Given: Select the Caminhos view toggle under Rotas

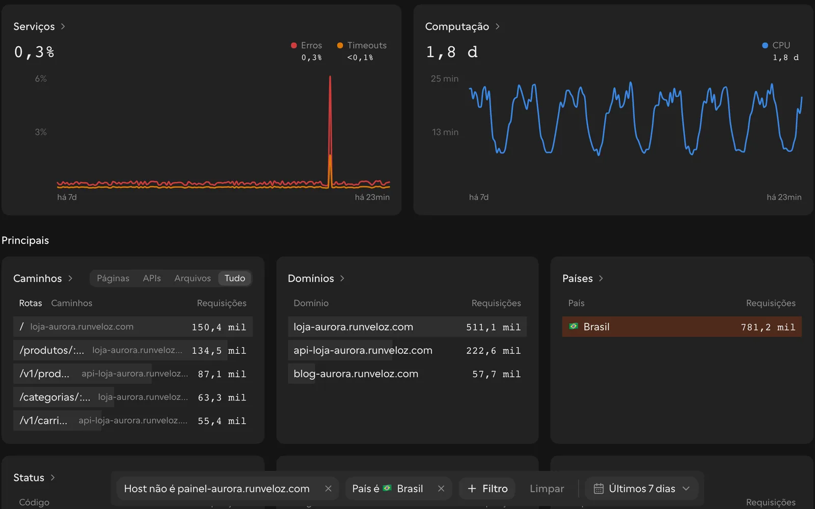Looking at the screenshot, I should [x=72, y=303].
